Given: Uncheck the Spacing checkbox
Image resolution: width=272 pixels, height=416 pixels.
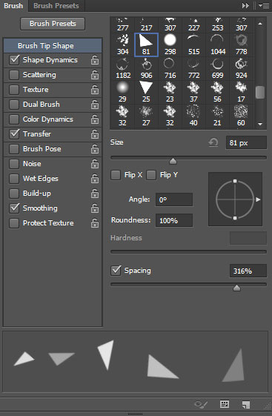Looking at the screenshot, I should tap(116, 271).
